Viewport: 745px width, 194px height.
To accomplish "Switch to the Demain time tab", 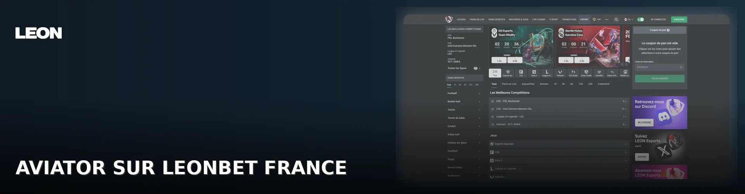I will (544, 84).
